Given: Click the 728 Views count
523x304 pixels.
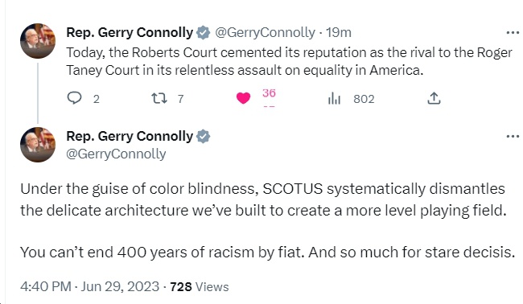Looking at the screenshot, I should click(199, 286).
